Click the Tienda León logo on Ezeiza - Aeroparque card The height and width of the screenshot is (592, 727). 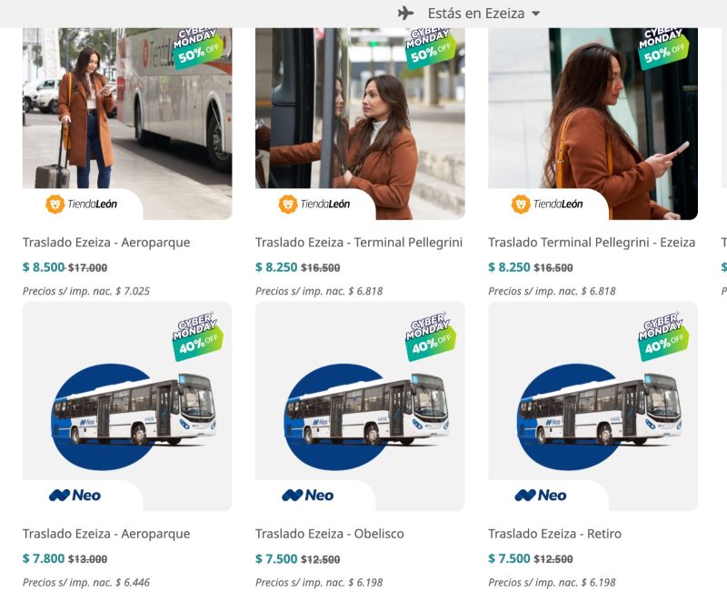point(82,205)
